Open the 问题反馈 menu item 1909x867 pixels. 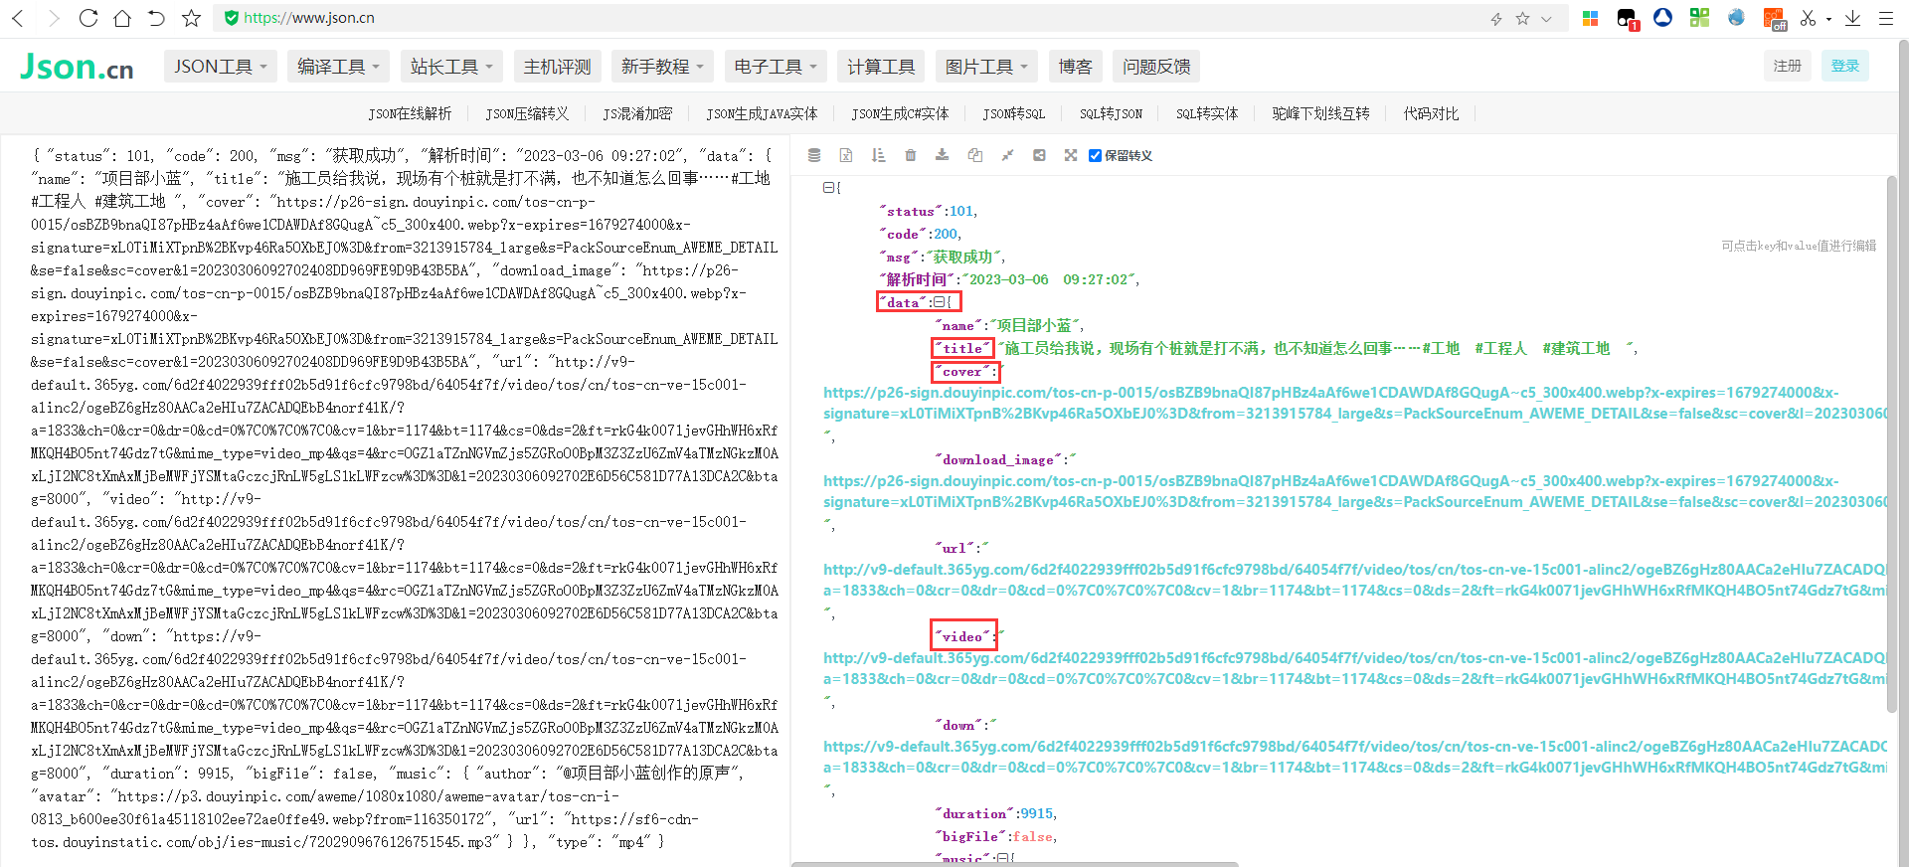point(1156,67)
